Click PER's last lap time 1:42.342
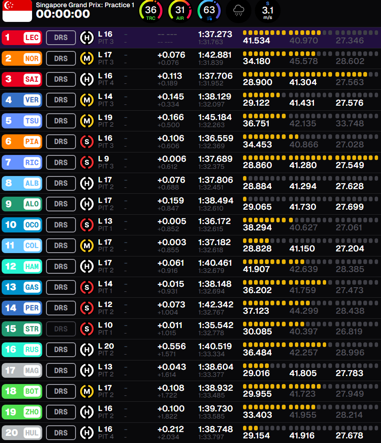 216,304
